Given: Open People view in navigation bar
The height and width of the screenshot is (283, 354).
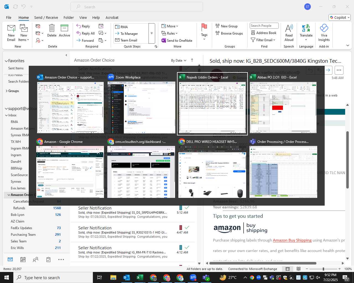Looking at the screenshot, I should click(35, 260).
